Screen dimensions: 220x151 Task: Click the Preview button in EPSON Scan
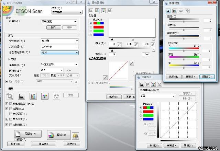tap(28, 134)
